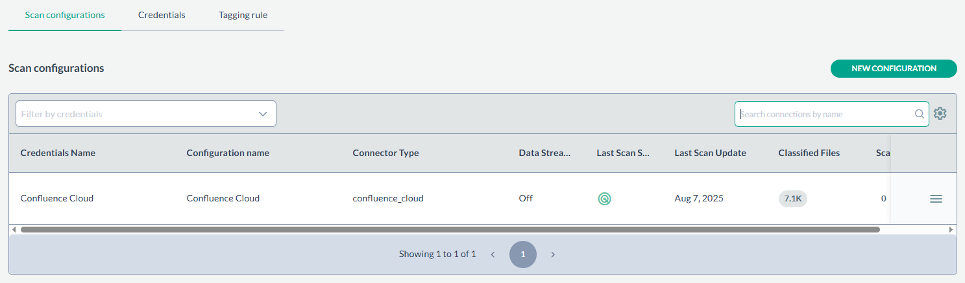Click the search magnifier icon
The width and height of the screenshot is (965, 283).
click(x=920, y=114)
